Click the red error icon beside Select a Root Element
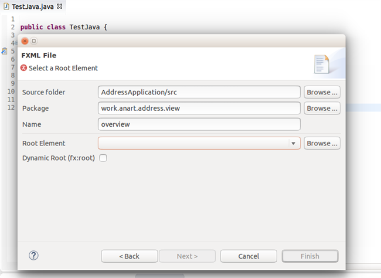Image resolution: width=381 pixels, height=278 pixels. tap(24, 68)
